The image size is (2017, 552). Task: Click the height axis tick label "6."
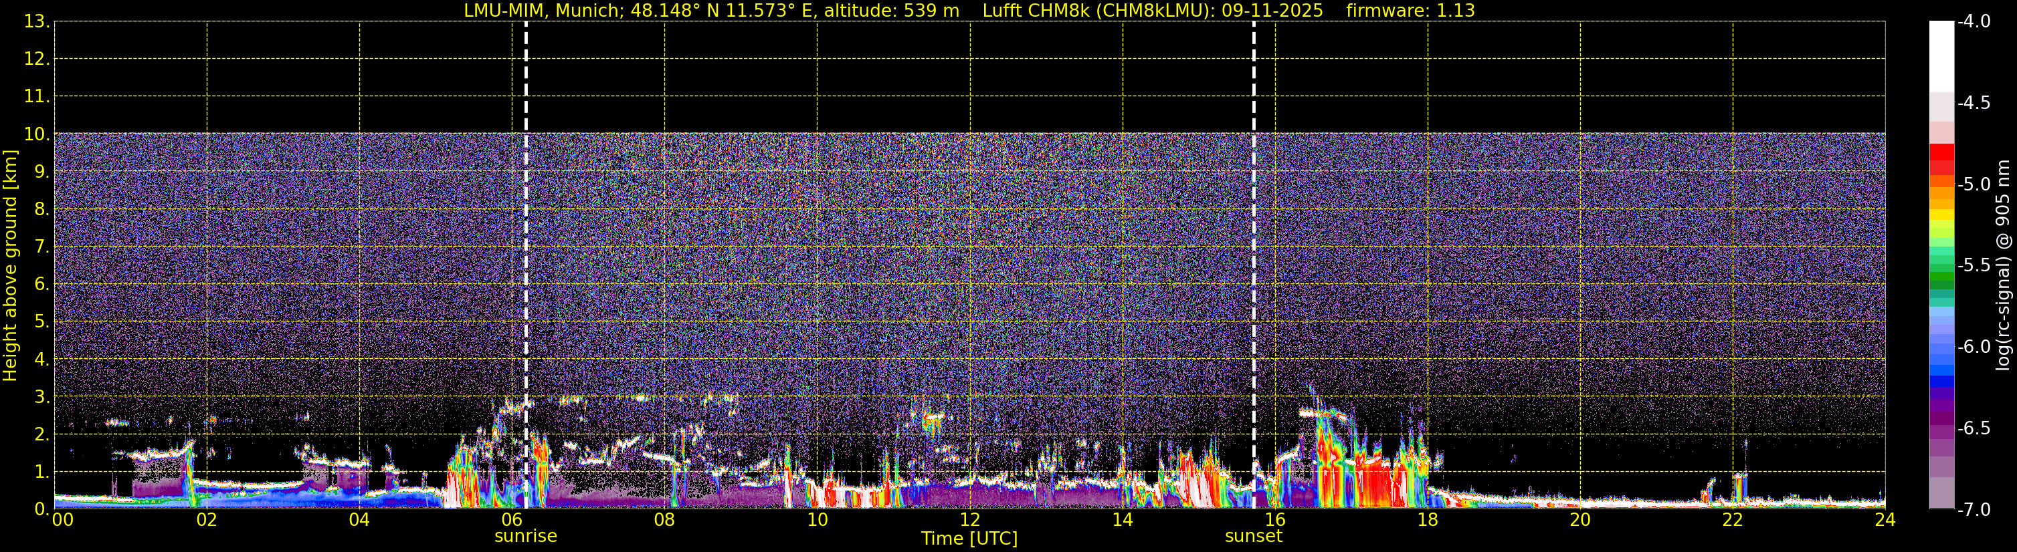coord(42,285)
